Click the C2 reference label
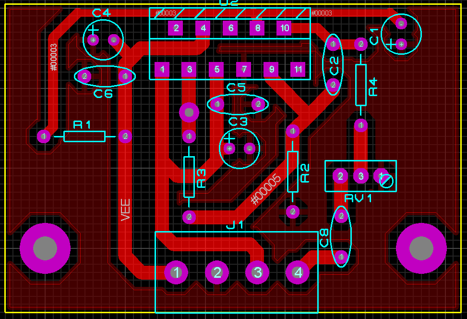This screenshot has height=319, width=467. coord(334,66)
